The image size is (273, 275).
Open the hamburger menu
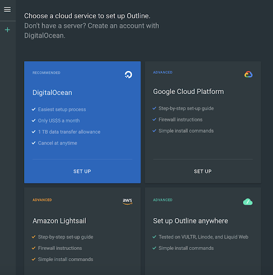click(x=8, y=10)
